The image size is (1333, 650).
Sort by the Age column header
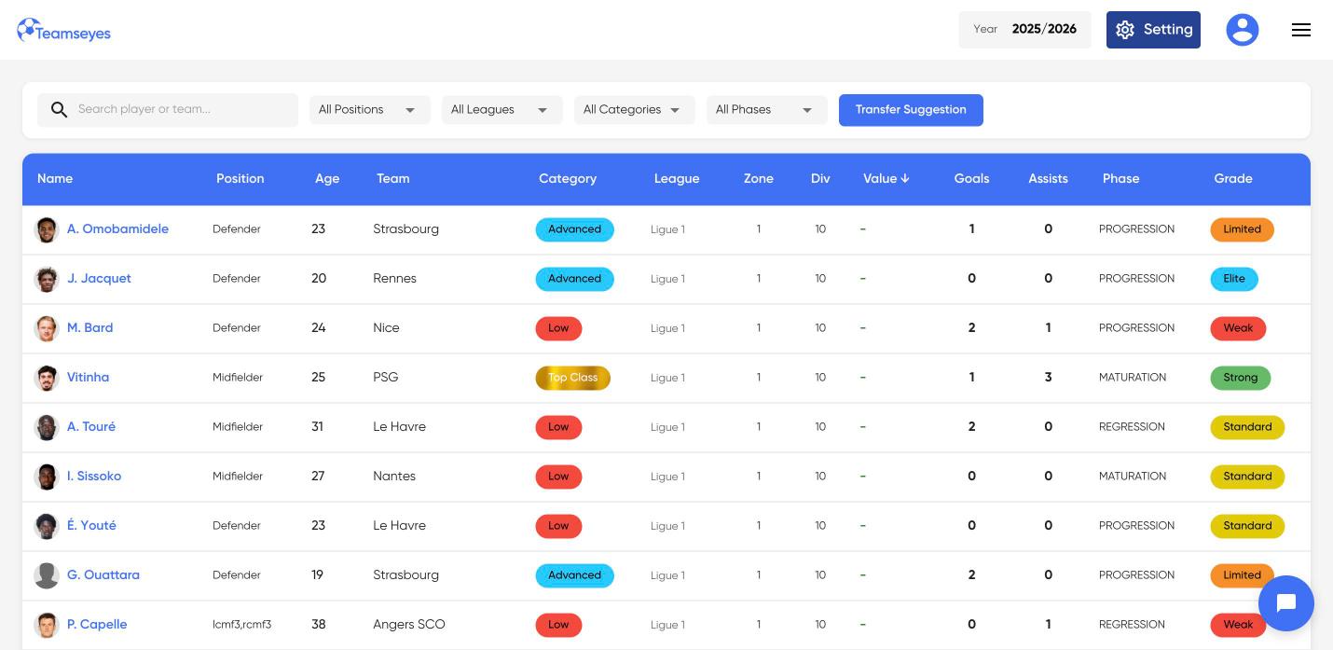327,179
